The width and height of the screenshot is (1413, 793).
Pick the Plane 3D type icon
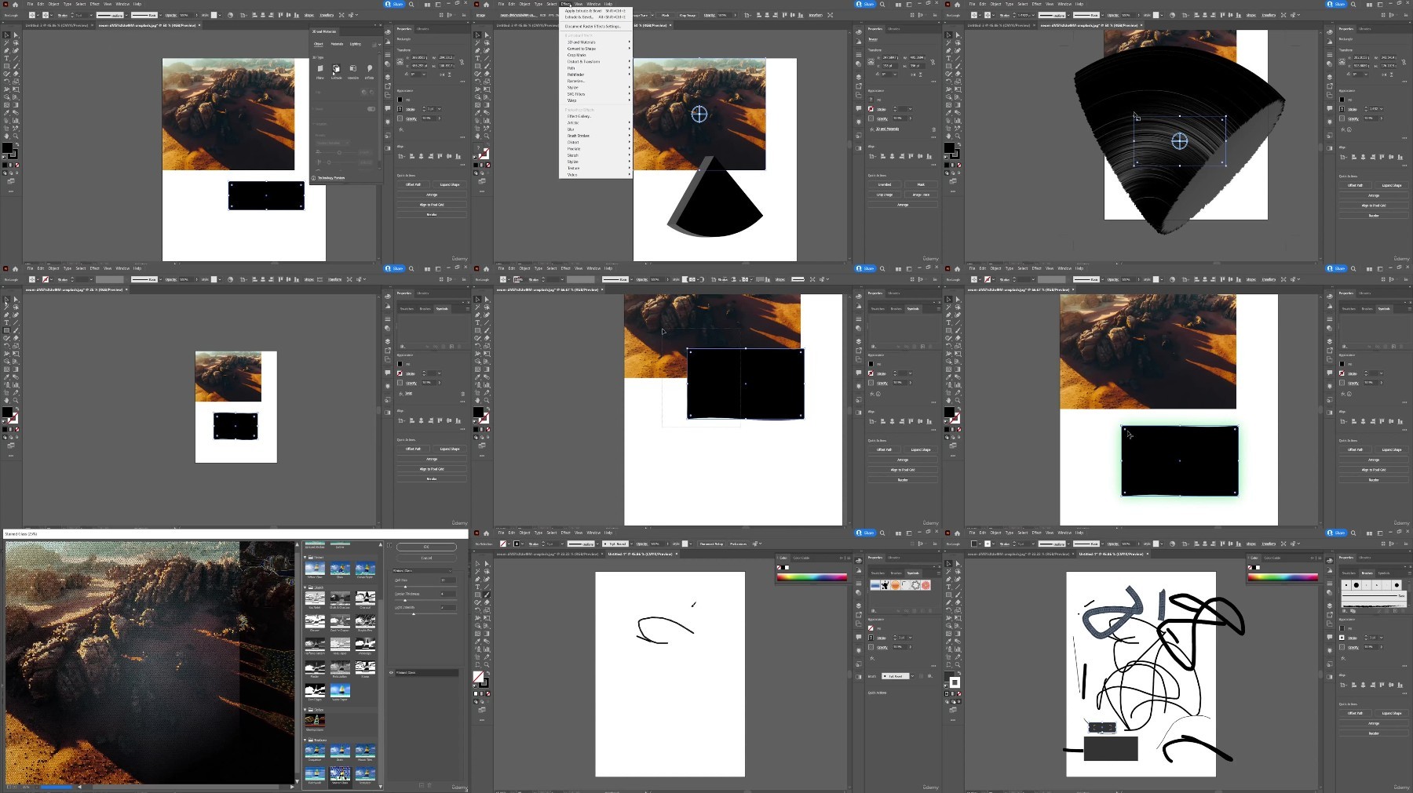tap(319, 70)
